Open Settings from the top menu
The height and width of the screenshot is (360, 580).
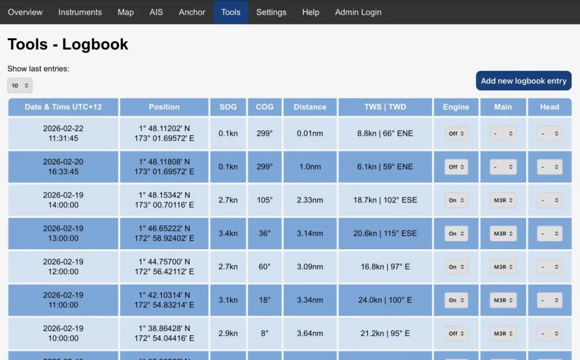271,12
